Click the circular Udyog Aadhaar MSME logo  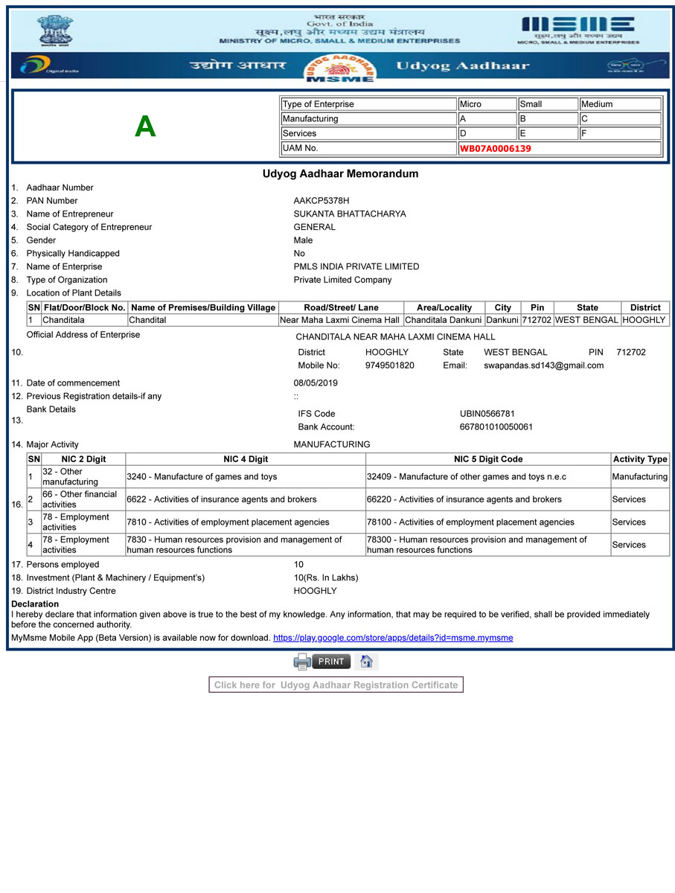point(339,67)
